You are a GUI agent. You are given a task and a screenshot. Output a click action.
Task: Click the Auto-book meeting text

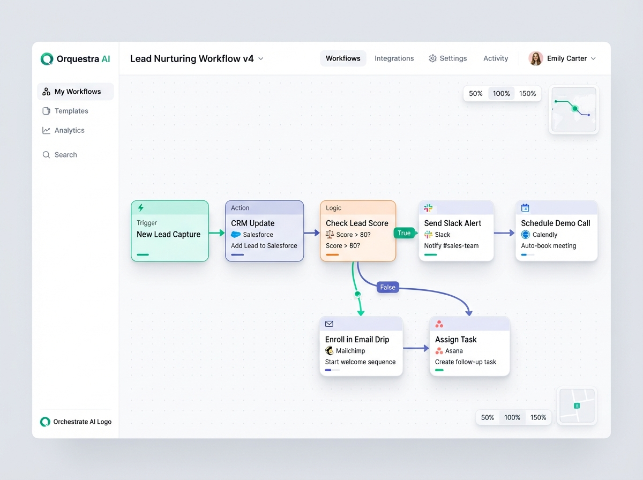549,246
